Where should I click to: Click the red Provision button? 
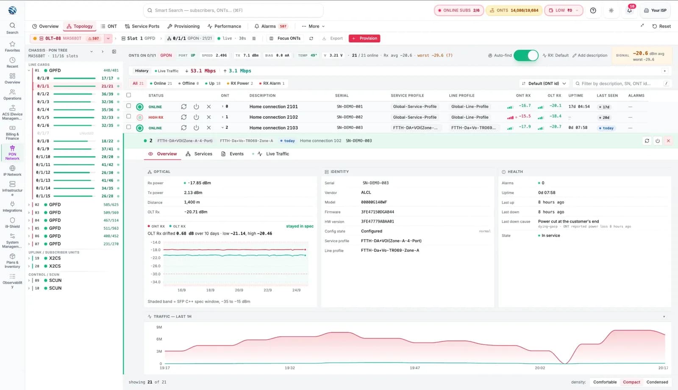point(364,38)
